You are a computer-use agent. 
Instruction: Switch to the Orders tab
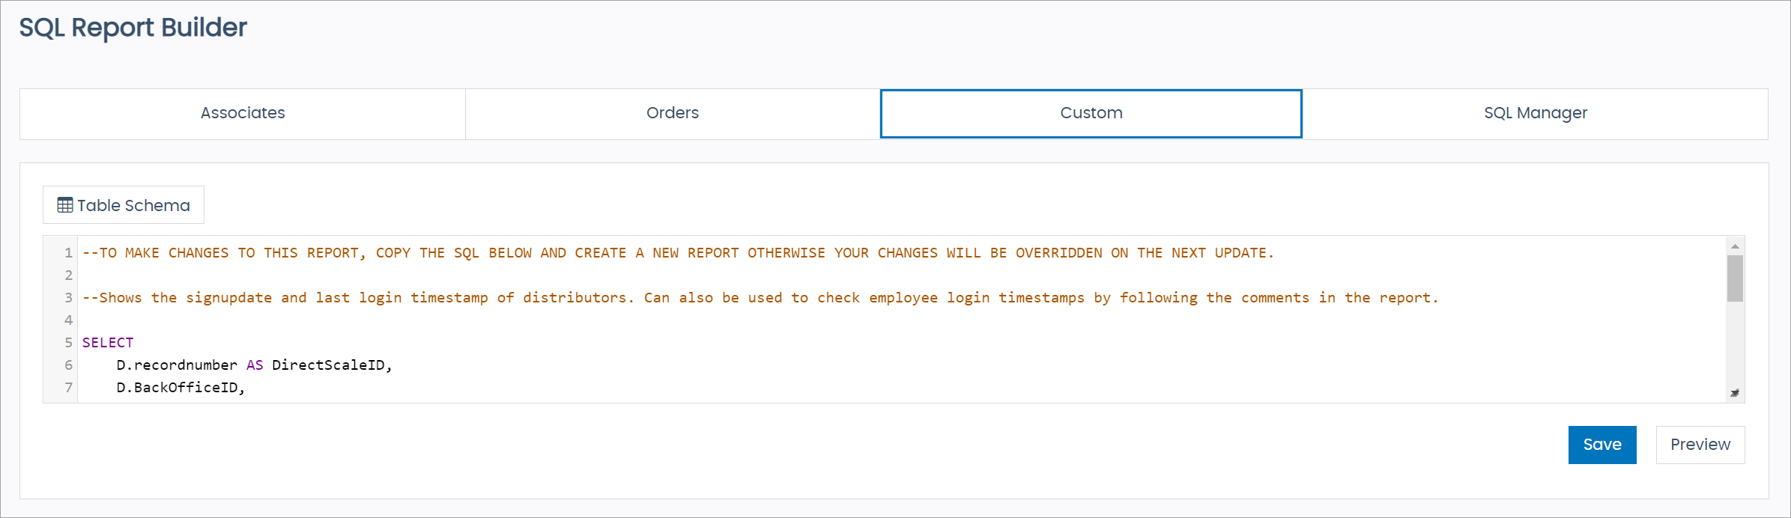673,114
